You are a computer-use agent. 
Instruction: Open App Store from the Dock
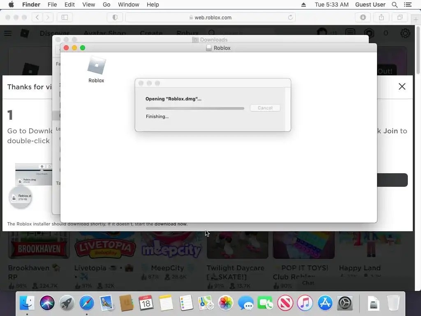[x=325, y=303]
